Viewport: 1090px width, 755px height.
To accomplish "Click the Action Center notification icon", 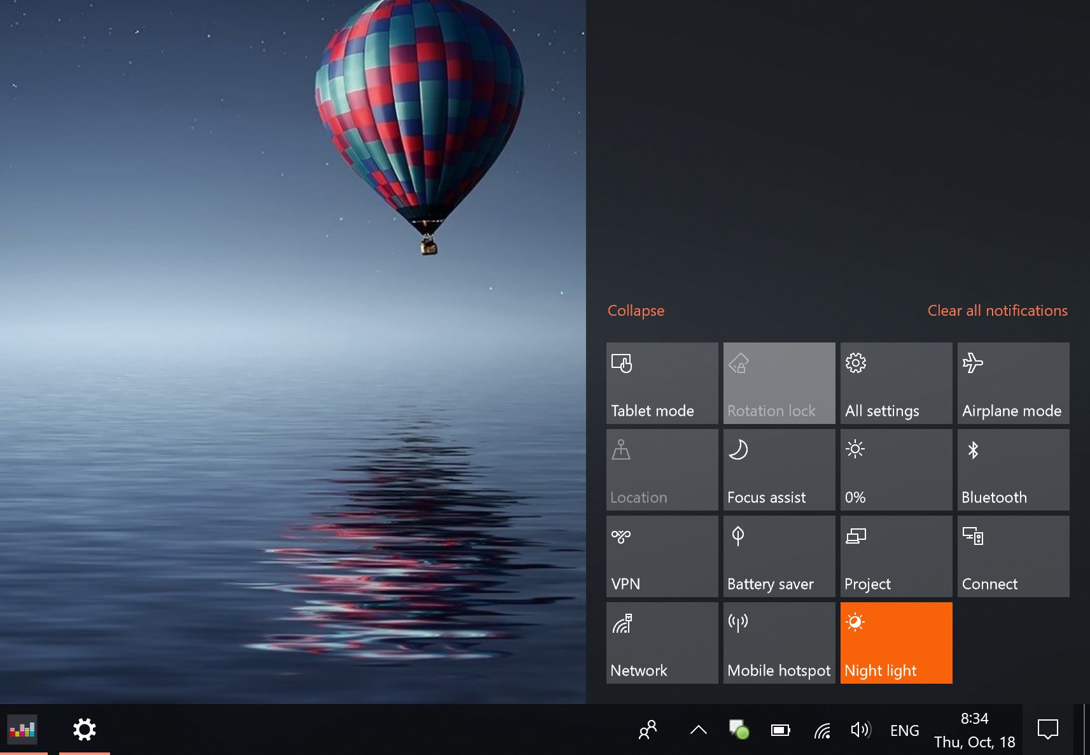I will [1047, 730].
